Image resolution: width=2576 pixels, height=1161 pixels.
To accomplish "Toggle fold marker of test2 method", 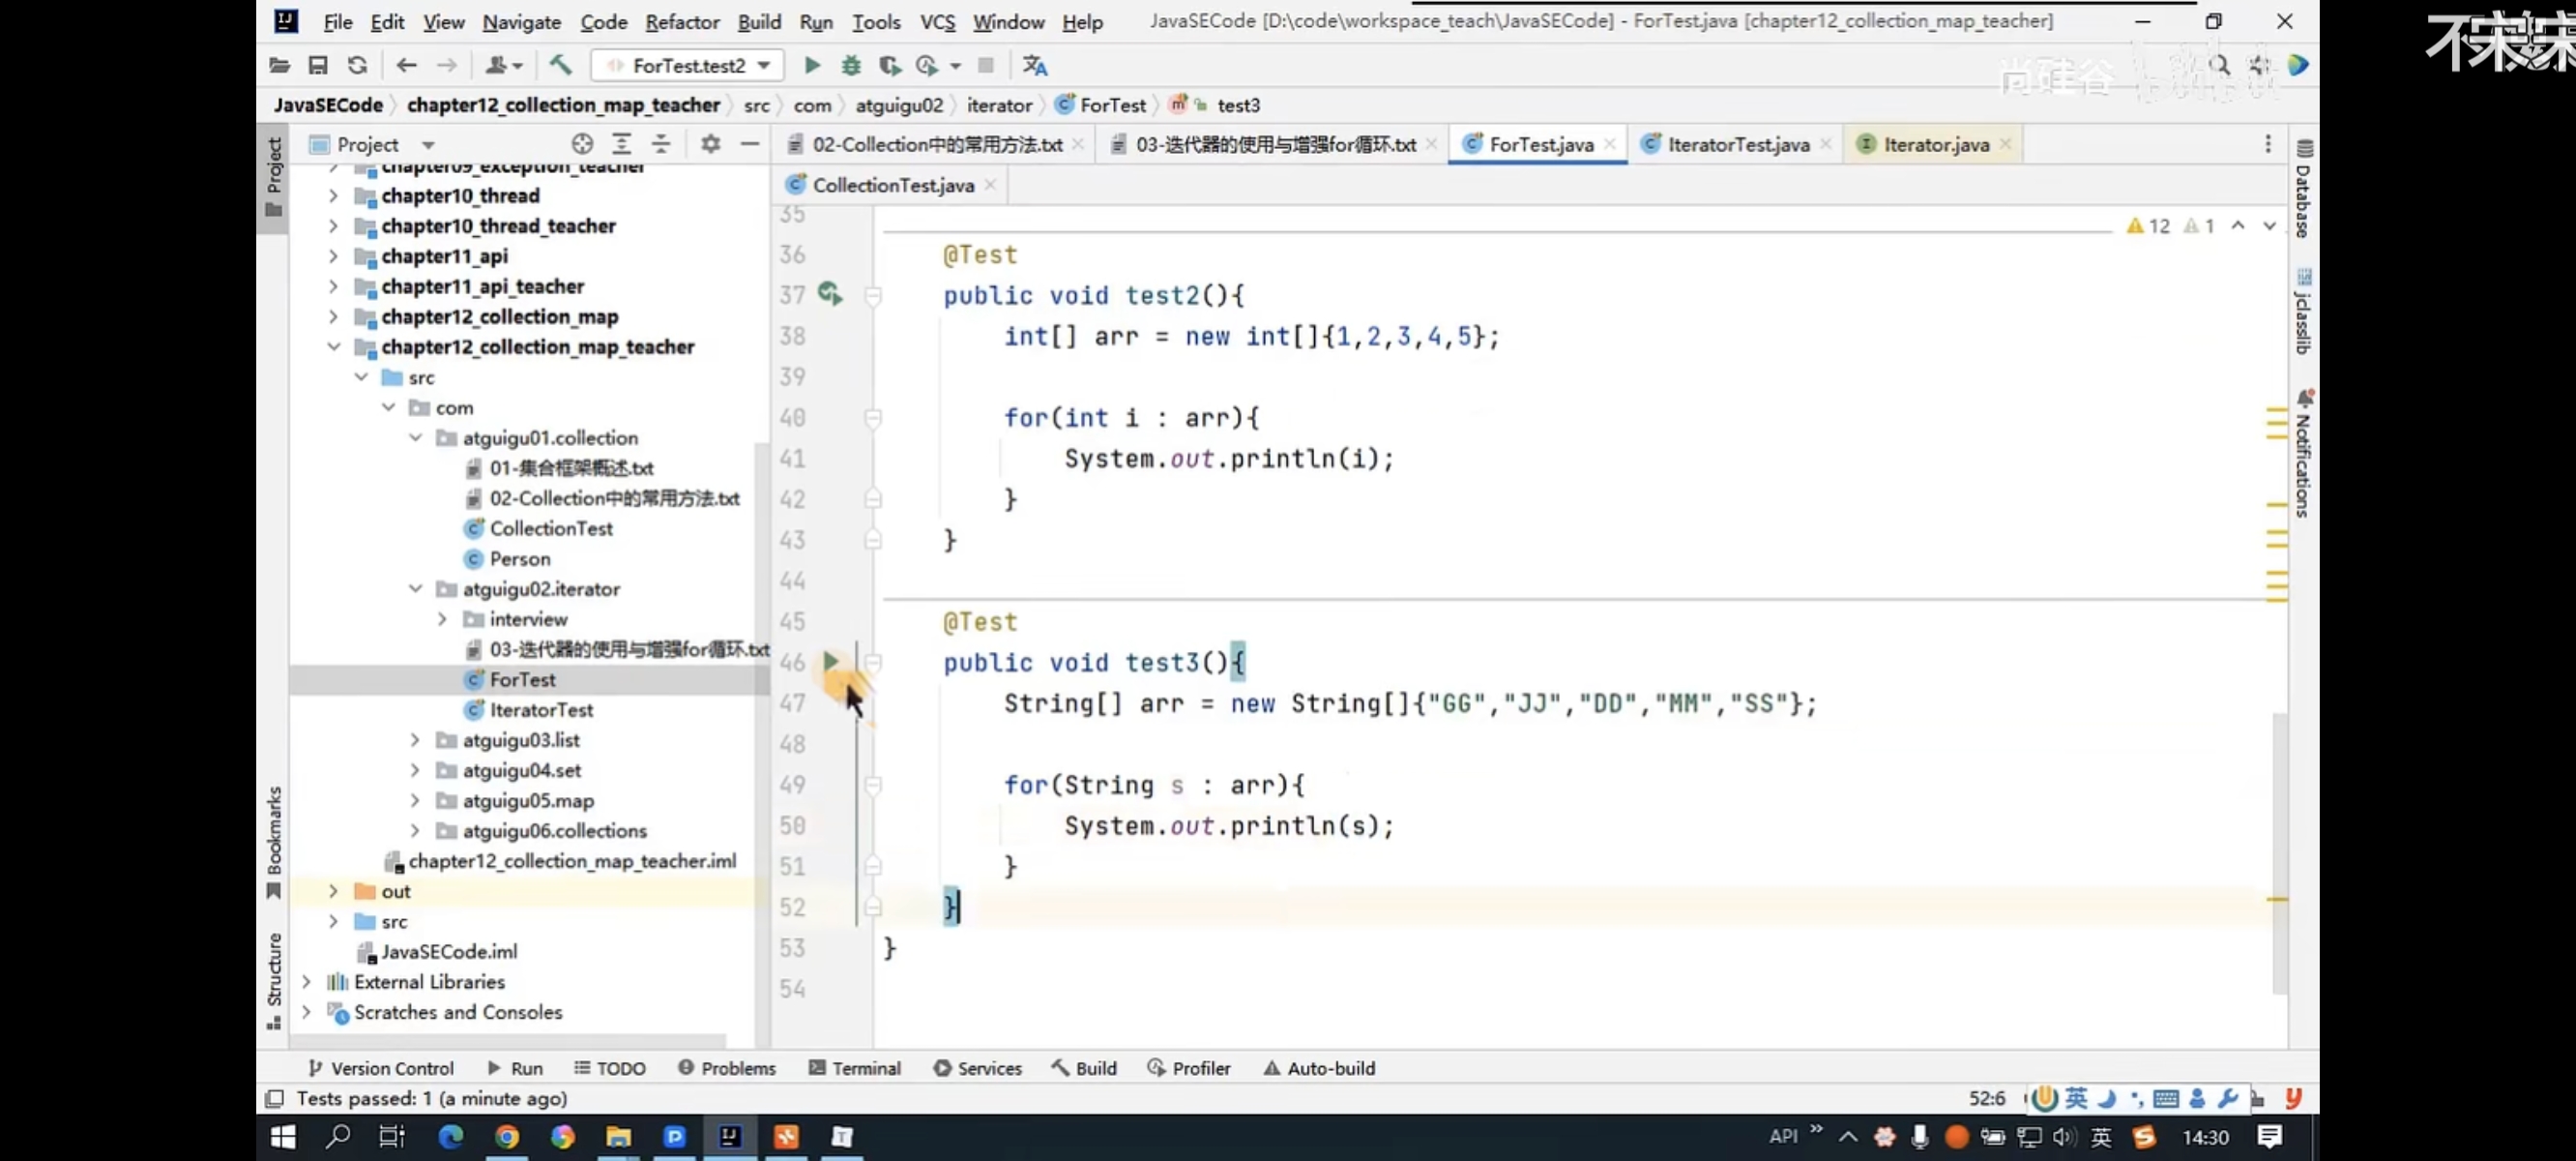I will click(873, 295).
